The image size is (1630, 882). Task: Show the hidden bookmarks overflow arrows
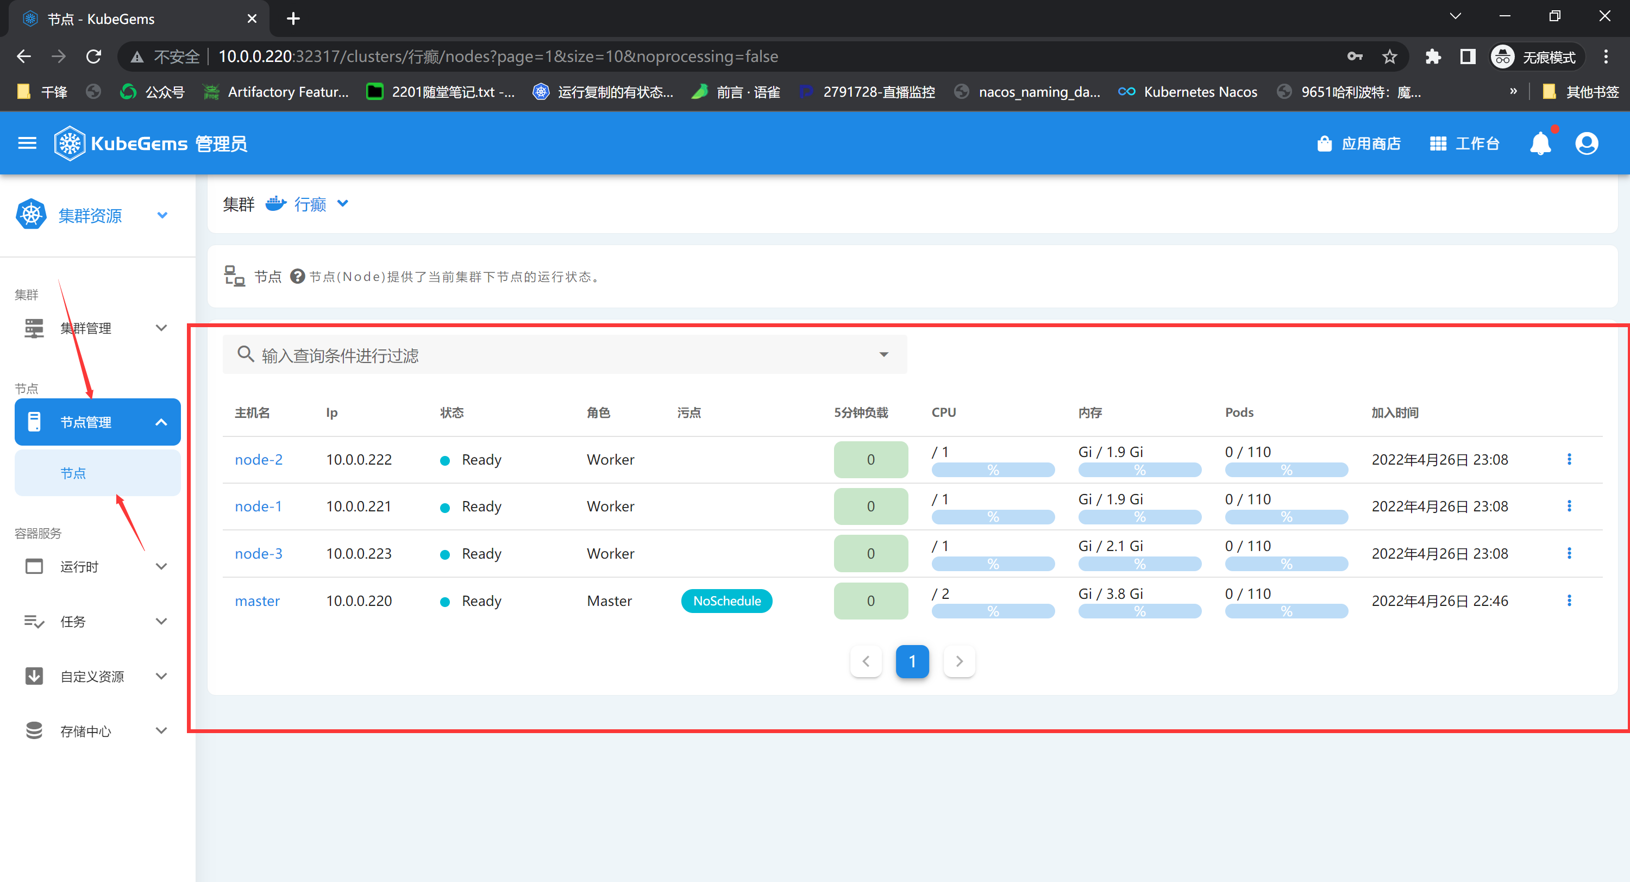(1513, 92)
